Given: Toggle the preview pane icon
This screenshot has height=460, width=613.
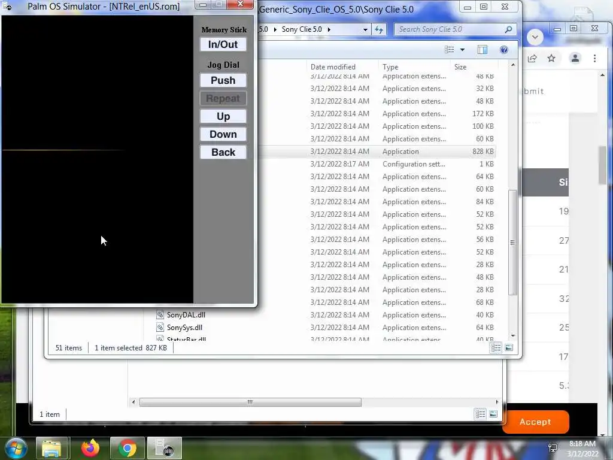Looking at the screenshot, I should [482, 50].
